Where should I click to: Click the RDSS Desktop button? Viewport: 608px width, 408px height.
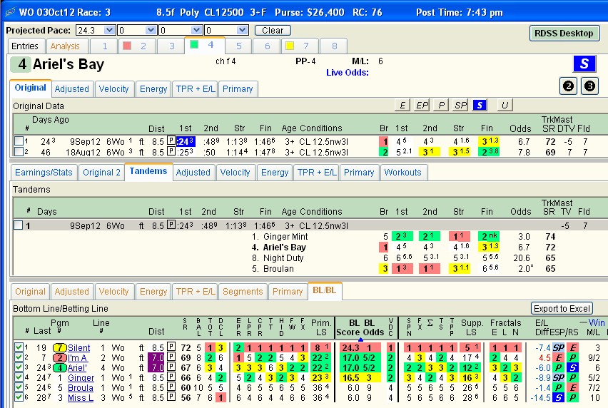pyautogui.click(x=564, y=34)
